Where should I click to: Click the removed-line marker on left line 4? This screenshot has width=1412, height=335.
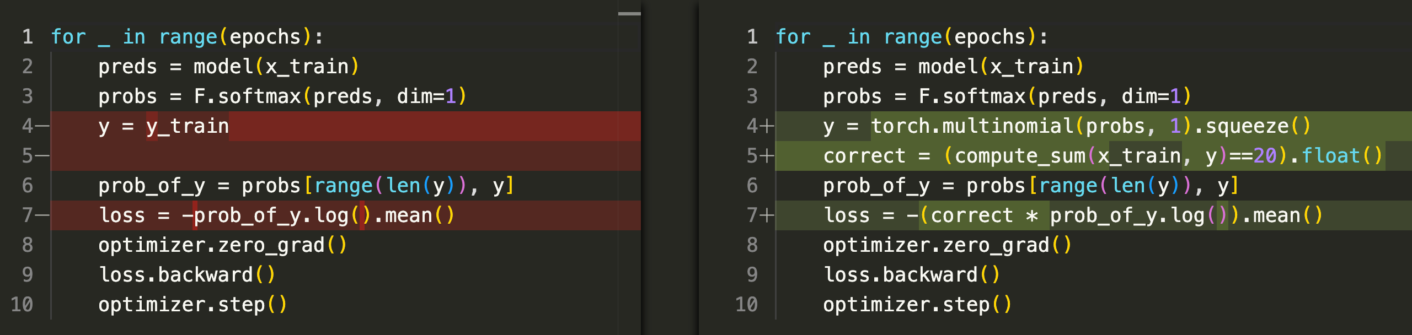[42, 126]
